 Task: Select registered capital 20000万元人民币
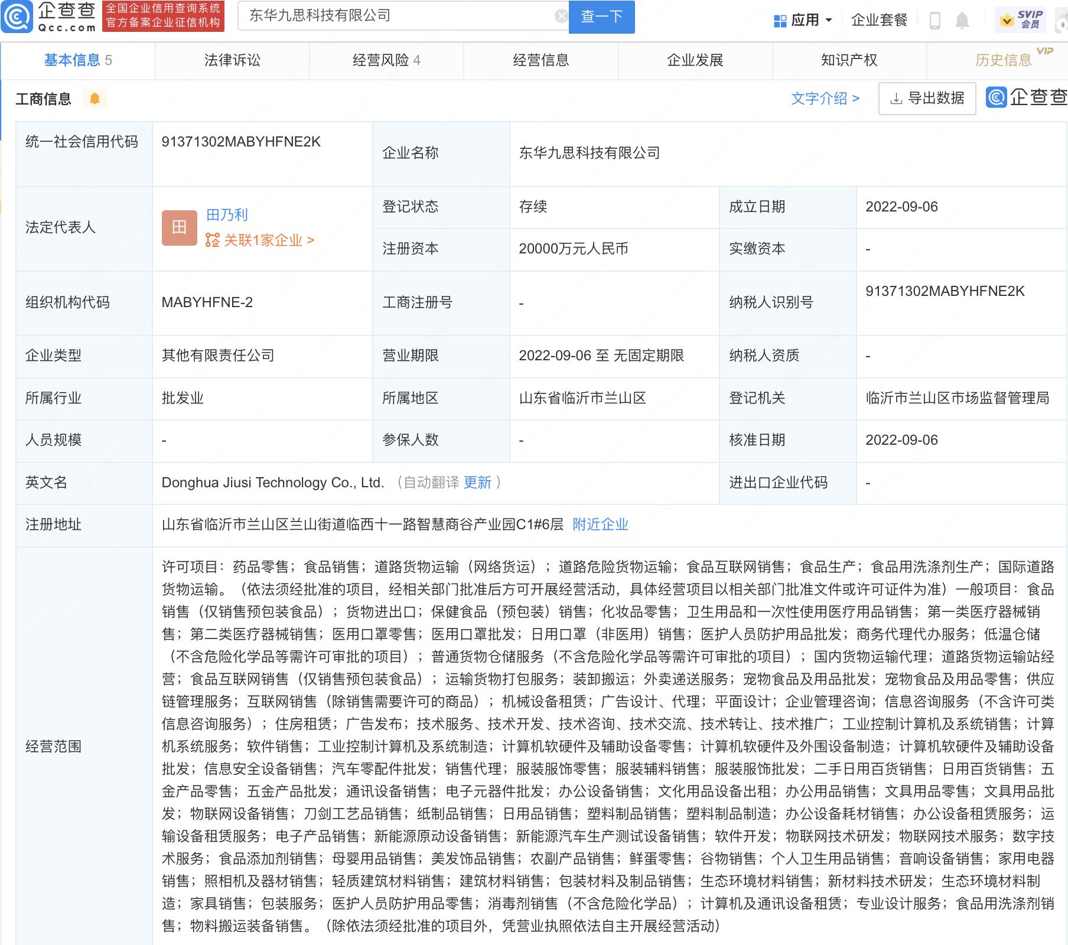573,249
